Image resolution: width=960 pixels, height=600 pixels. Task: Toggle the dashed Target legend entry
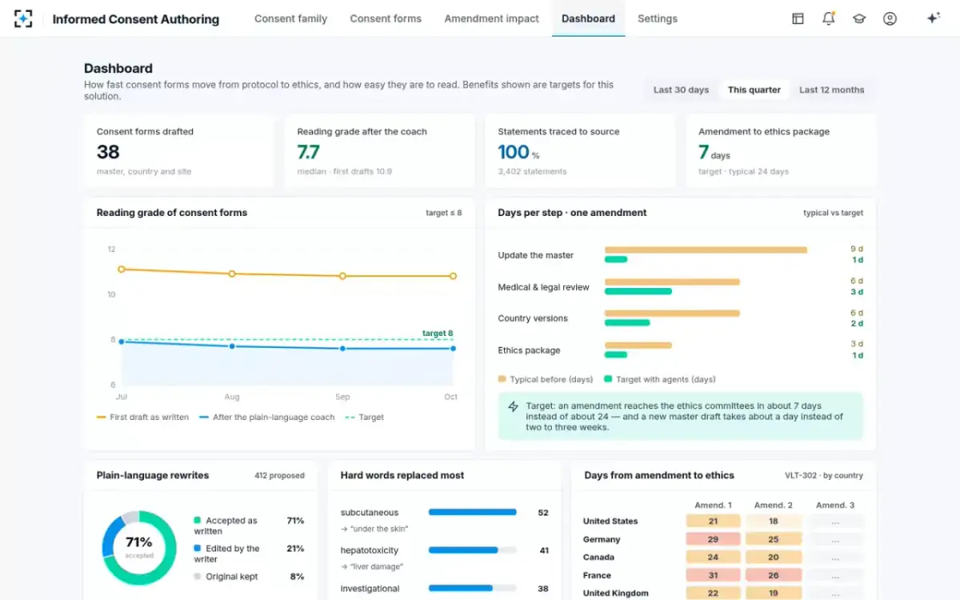364,417
